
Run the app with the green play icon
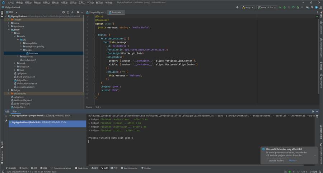coord(280,7)
